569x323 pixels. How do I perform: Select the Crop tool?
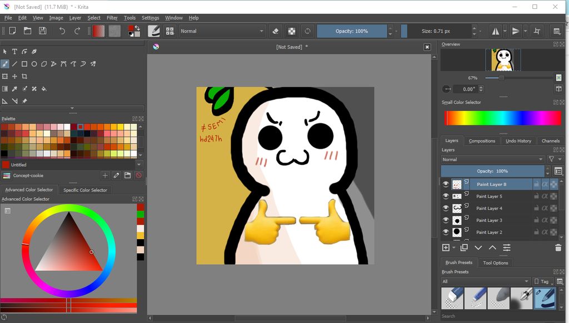(x=24, y=76)
